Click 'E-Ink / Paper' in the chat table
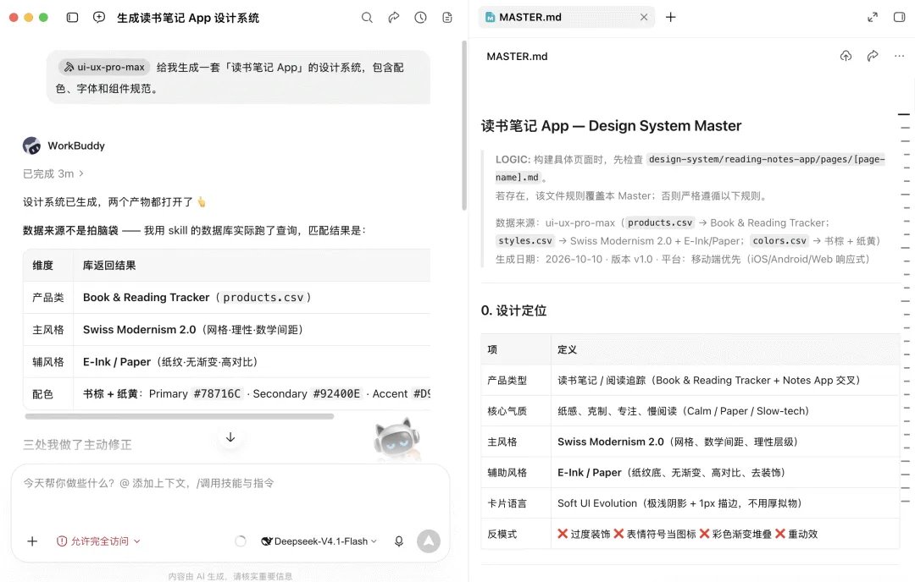This screenshot has width=915, height=582. (x=117, y=362)
